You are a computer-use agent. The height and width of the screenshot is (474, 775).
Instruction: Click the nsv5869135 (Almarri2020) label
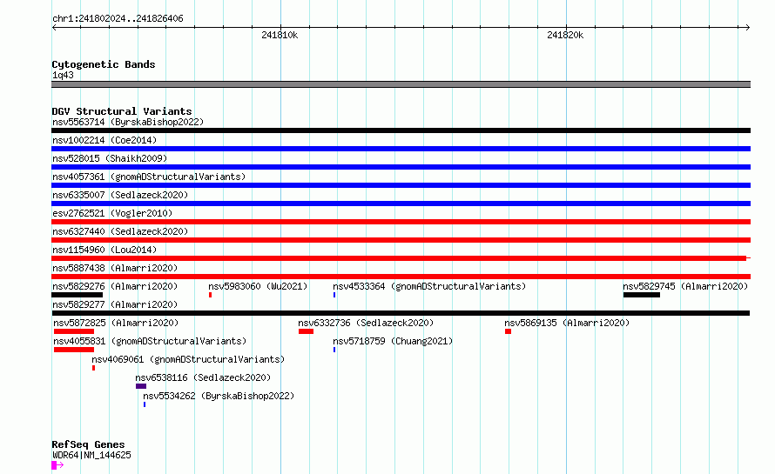click(567, 323)
